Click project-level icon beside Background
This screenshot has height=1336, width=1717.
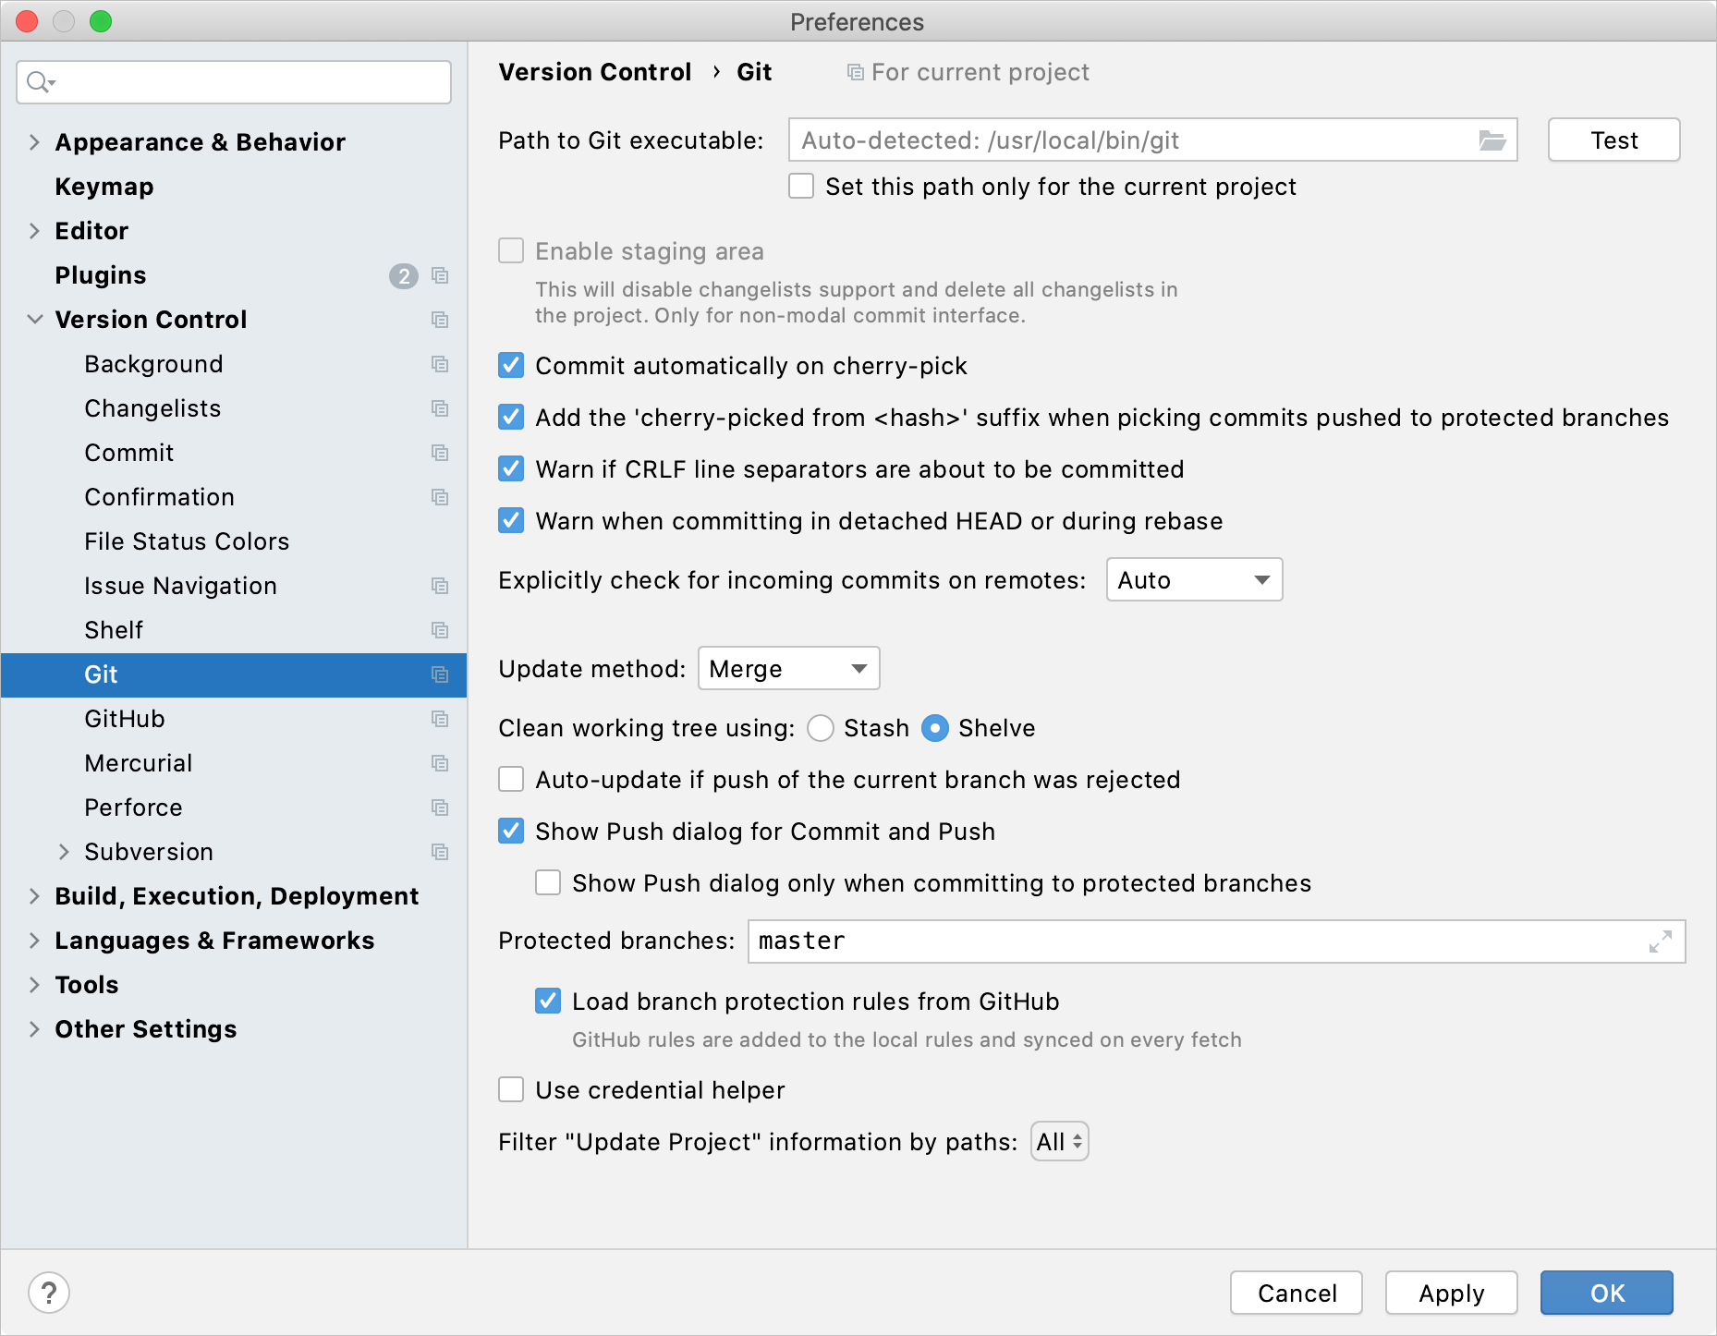point(440,364)
